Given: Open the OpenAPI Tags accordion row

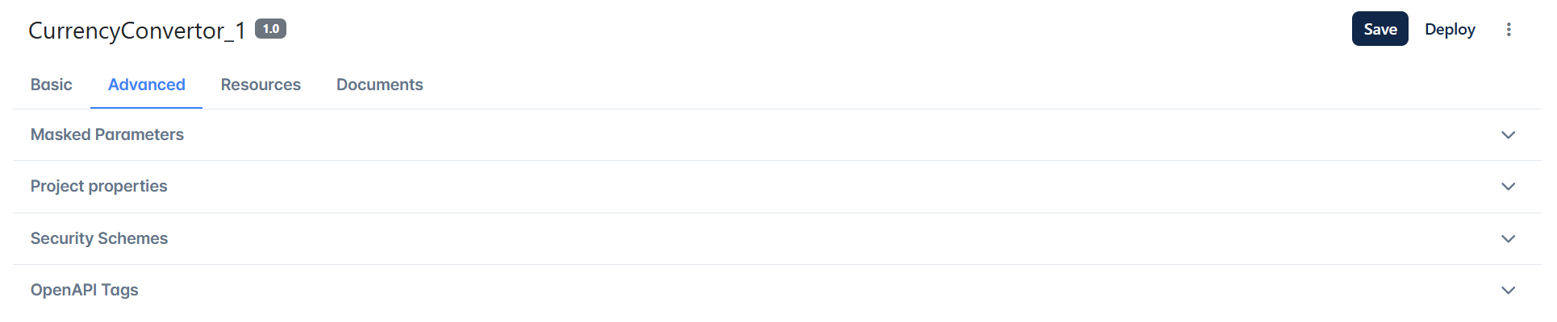Looking at the screenshot, I should coord(778,291).
